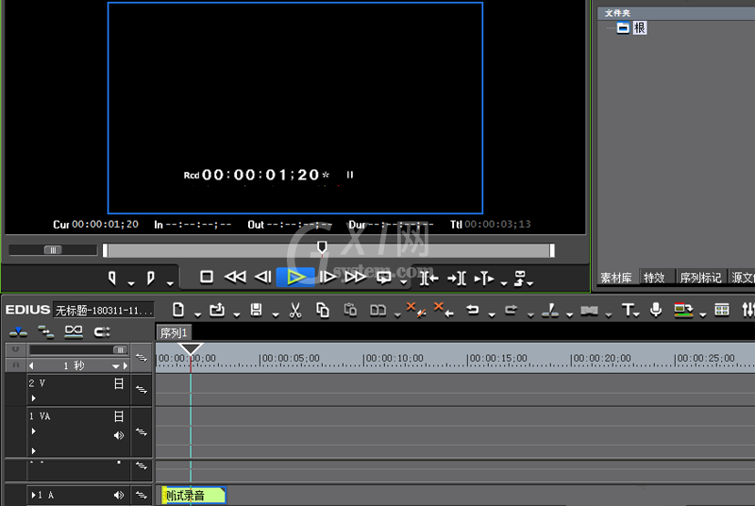This screenshot has width=755, height=506.
Task: Paste at cursor position icon
Action: tap(350, 310)
